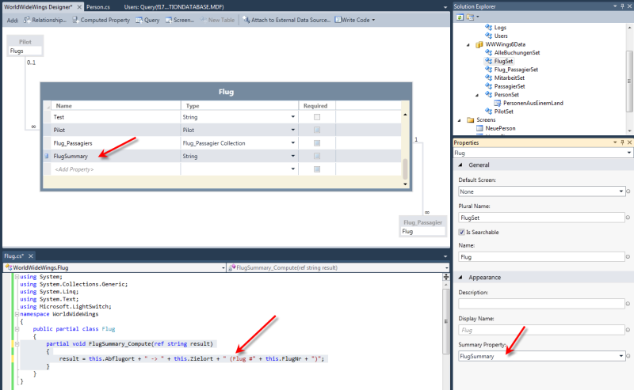Select FlugSet entity in Solution Explorer

point(503,60)
